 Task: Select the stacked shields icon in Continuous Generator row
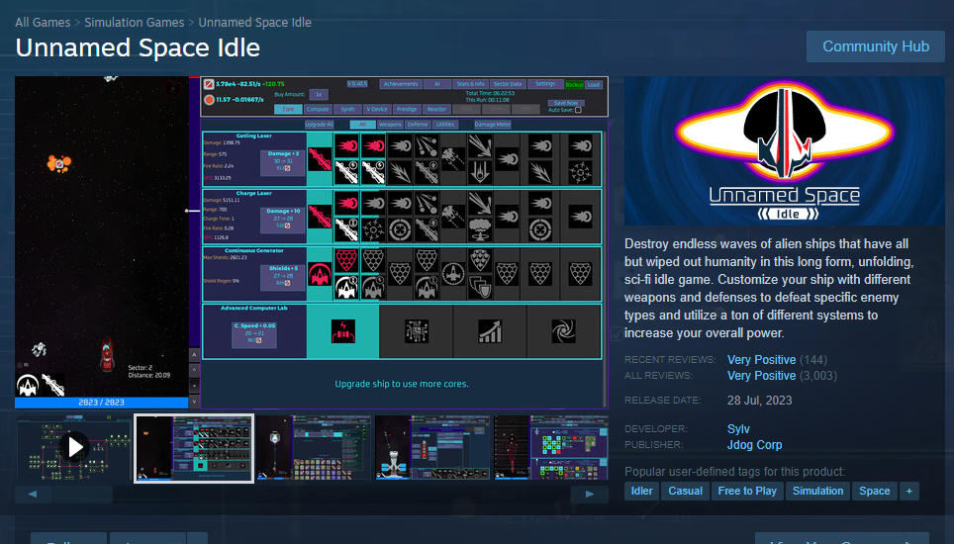tap(480, 288)
